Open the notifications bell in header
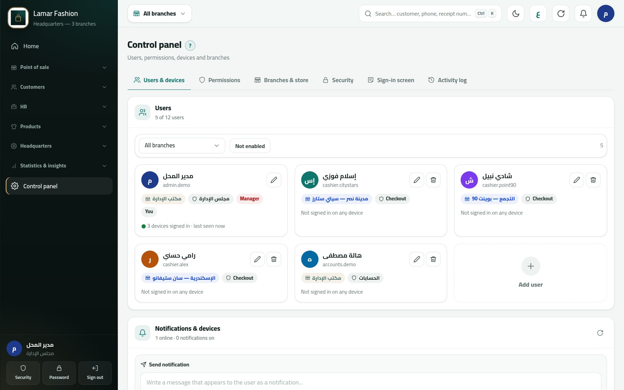The image size is (624, 390). point(583,14)
